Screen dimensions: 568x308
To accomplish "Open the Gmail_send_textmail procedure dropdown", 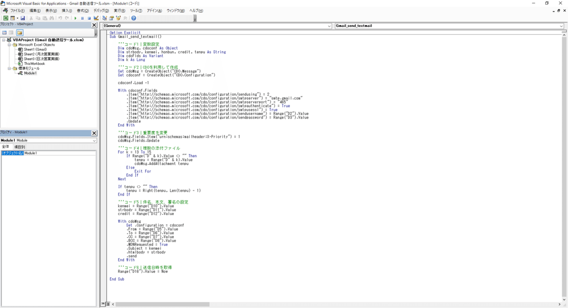I will [561, 26].
